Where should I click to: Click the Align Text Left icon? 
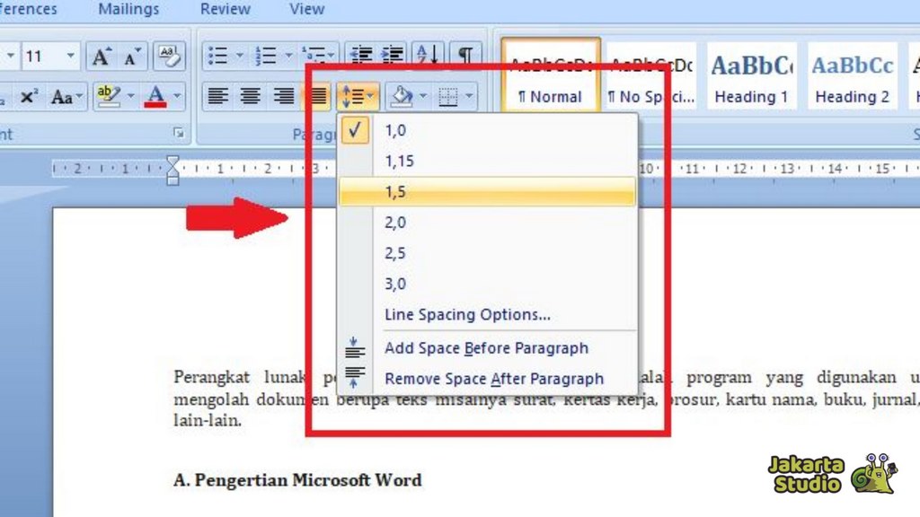(217, 96)
